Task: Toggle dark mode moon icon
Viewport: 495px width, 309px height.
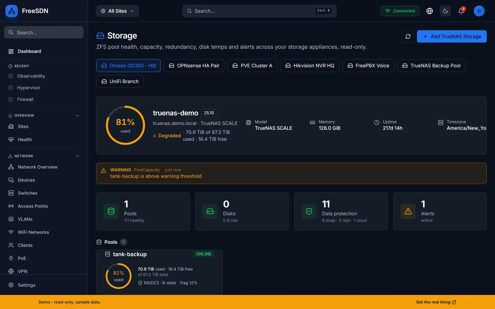Action: 445,11
